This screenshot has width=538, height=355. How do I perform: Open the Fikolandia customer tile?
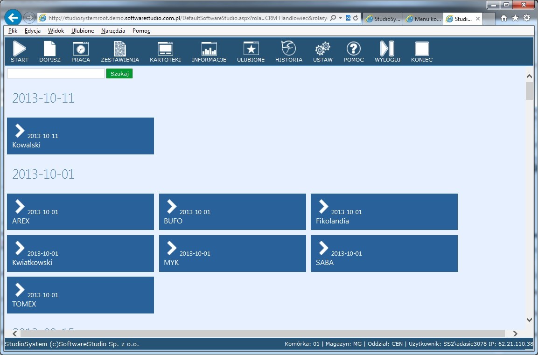tap(384, 212)
